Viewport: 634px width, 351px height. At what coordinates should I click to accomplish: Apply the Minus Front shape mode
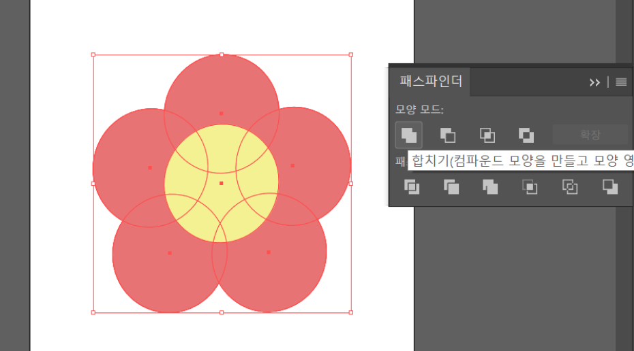point(448,135)
